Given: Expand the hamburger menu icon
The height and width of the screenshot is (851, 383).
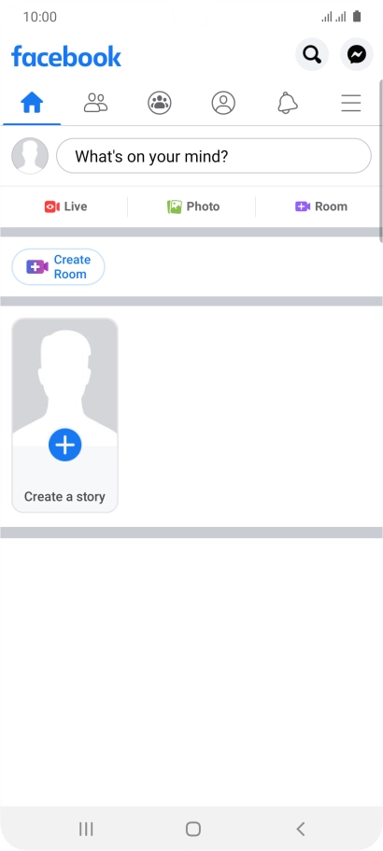Looking at the screenshot, I should (x=351, y=103).
